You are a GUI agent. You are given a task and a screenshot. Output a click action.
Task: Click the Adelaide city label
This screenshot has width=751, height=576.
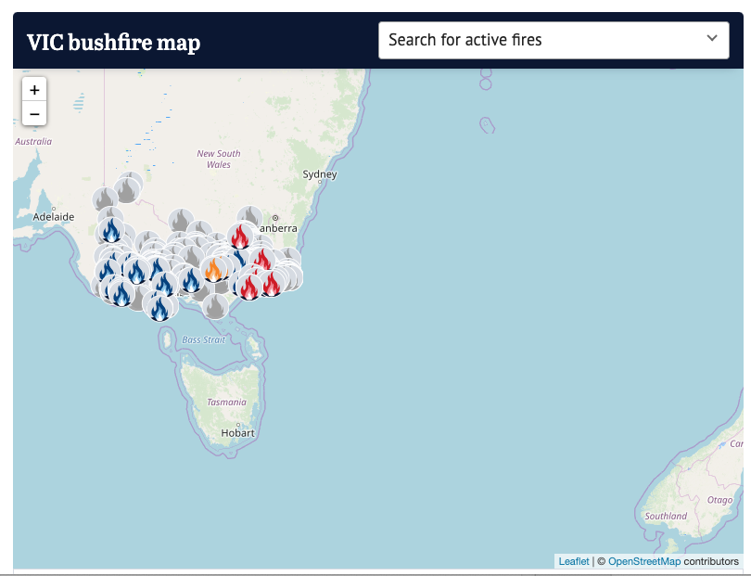click(53, 217)
